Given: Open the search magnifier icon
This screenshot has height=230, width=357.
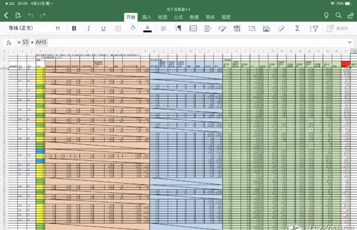Looking at the screenshot, I should [339, 15].
